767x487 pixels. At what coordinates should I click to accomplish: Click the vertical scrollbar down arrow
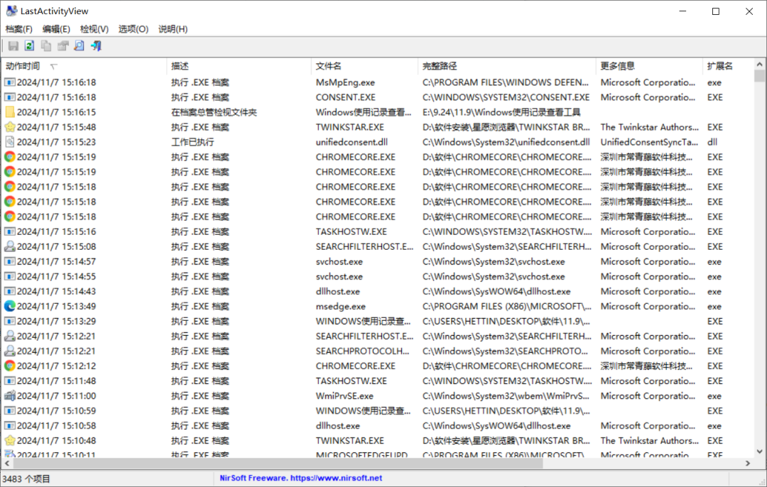point(759,452)
